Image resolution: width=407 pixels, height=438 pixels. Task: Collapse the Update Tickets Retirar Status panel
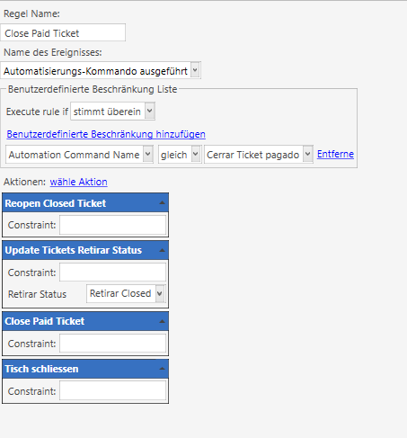[x=162, y=250]
